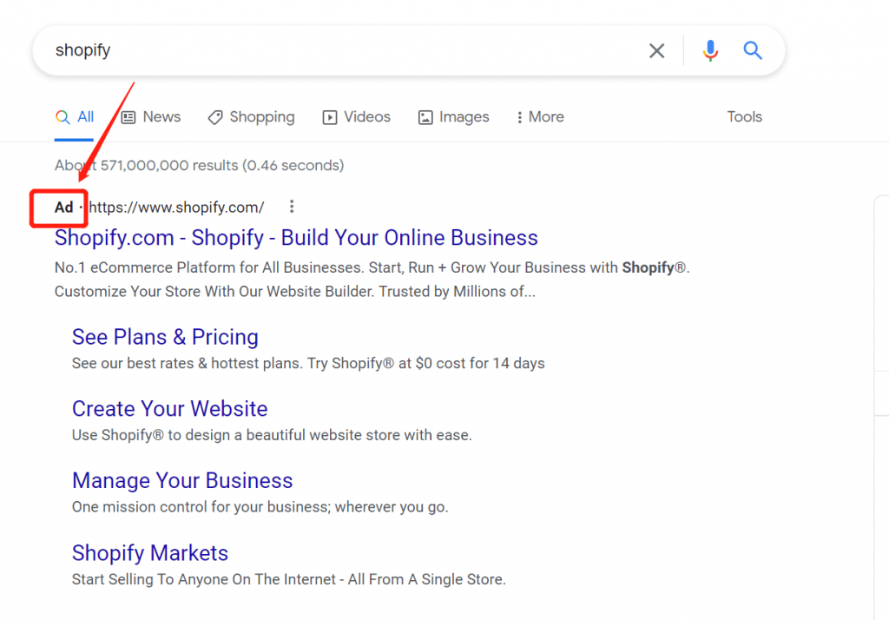Open the 'Shopify Markets' sitelink
The height and width of the screenshot is (620, 889).
pyautogui.click(x=149, y=553)
